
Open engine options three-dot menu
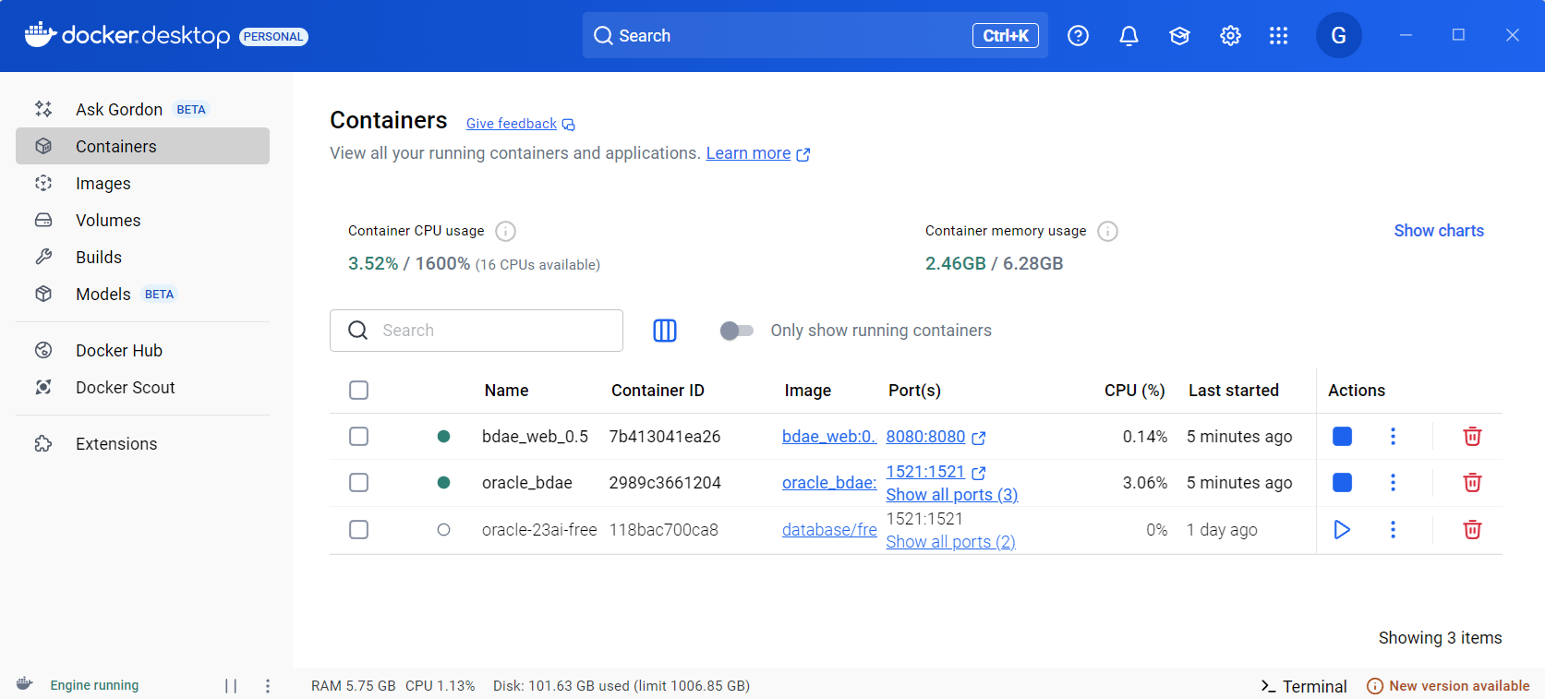point(268,686)
